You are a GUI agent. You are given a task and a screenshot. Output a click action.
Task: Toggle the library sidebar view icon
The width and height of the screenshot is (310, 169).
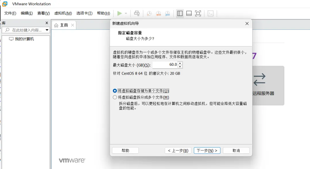180,13
